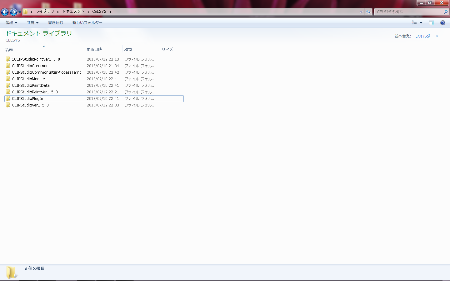
Task: Click the type cell of CLIPStudioModule row
Action: point(140,79)
